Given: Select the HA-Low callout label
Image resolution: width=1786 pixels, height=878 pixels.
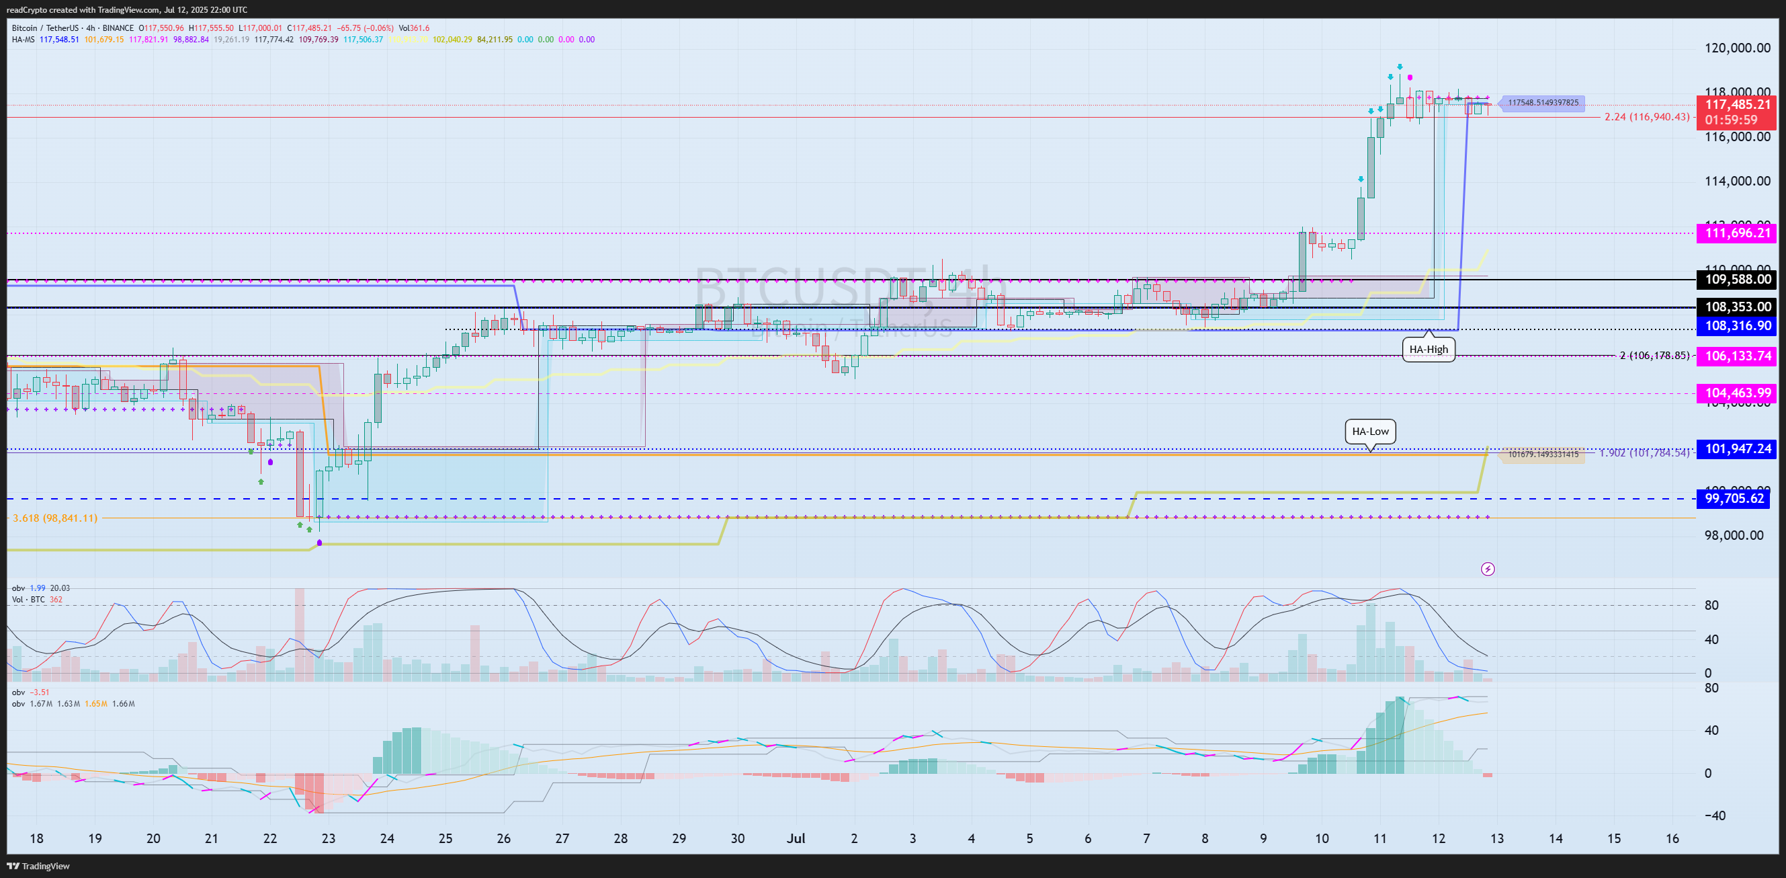Looking at the screenshot, I should click(x=1370, y=432).
